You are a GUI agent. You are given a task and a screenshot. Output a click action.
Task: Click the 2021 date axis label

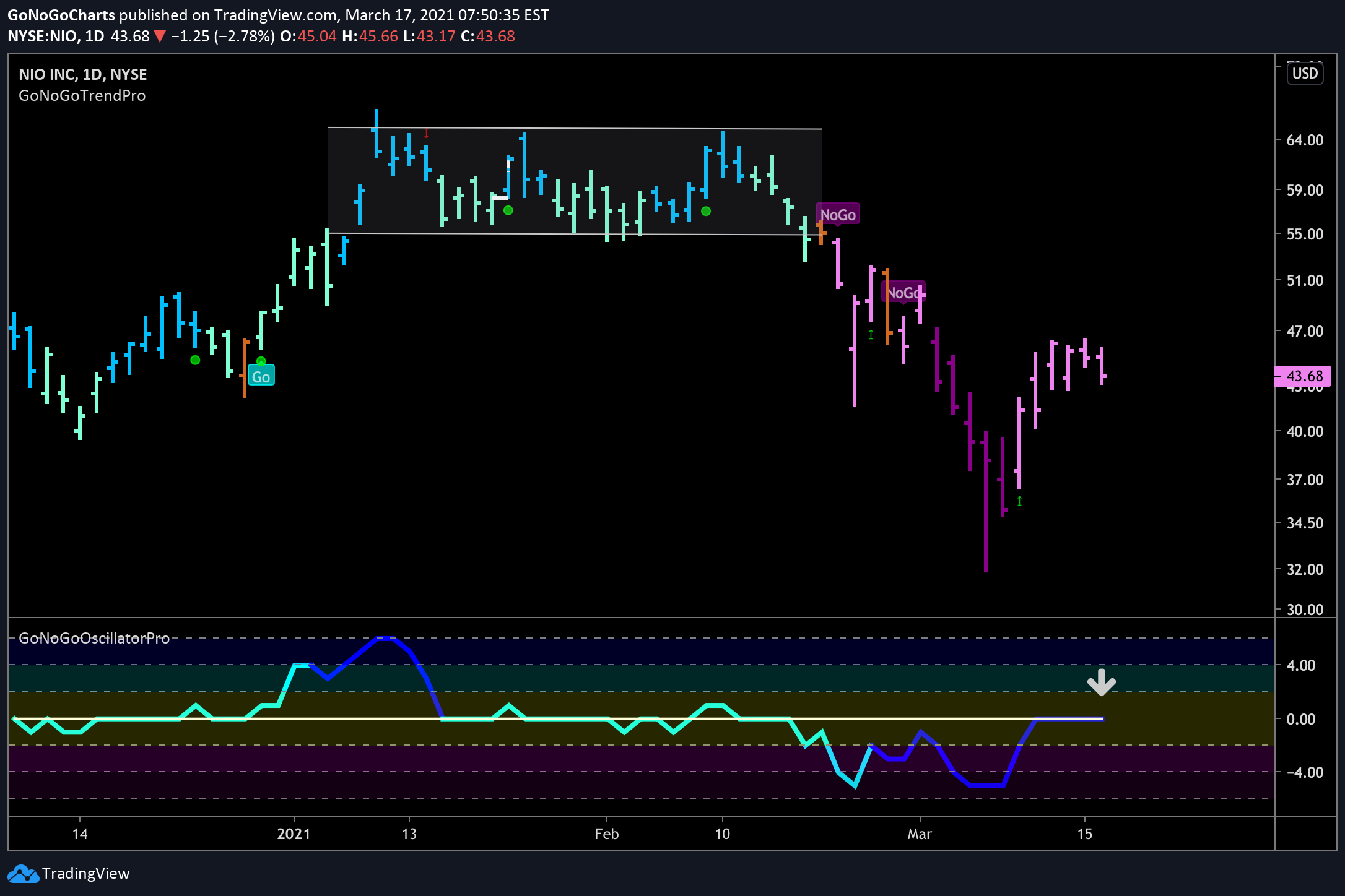click(x=294, y=834)
